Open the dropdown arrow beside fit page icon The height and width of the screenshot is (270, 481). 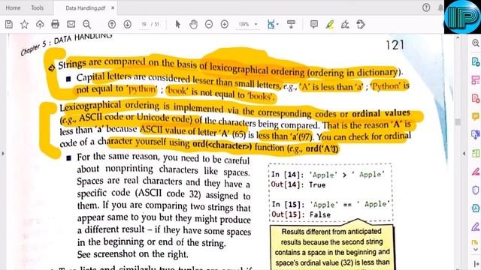(x=277, y=24)
